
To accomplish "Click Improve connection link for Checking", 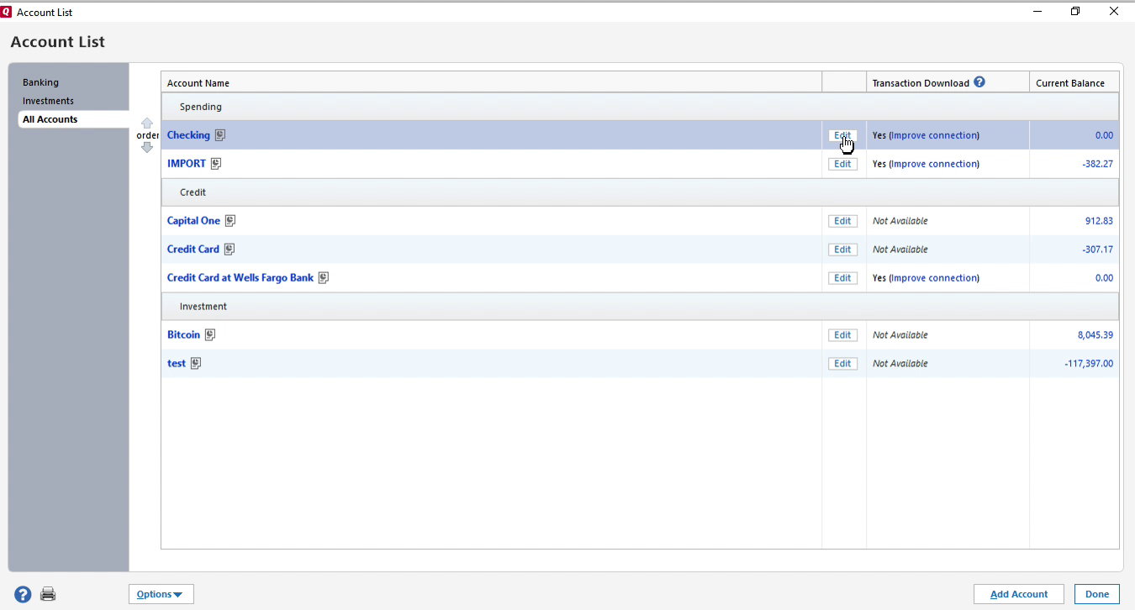I will pos(934,135).
